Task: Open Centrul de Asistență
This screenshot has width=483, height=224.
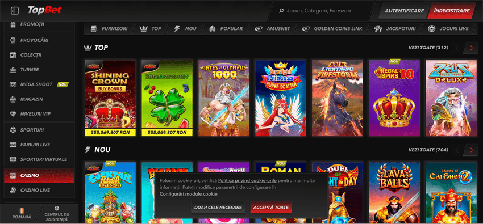Action: [57, 214]
